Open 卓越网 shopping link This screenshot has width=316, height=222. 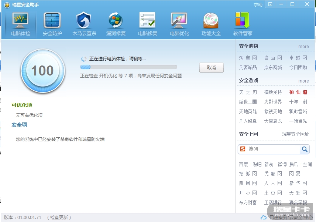click(x=298, y=58)
